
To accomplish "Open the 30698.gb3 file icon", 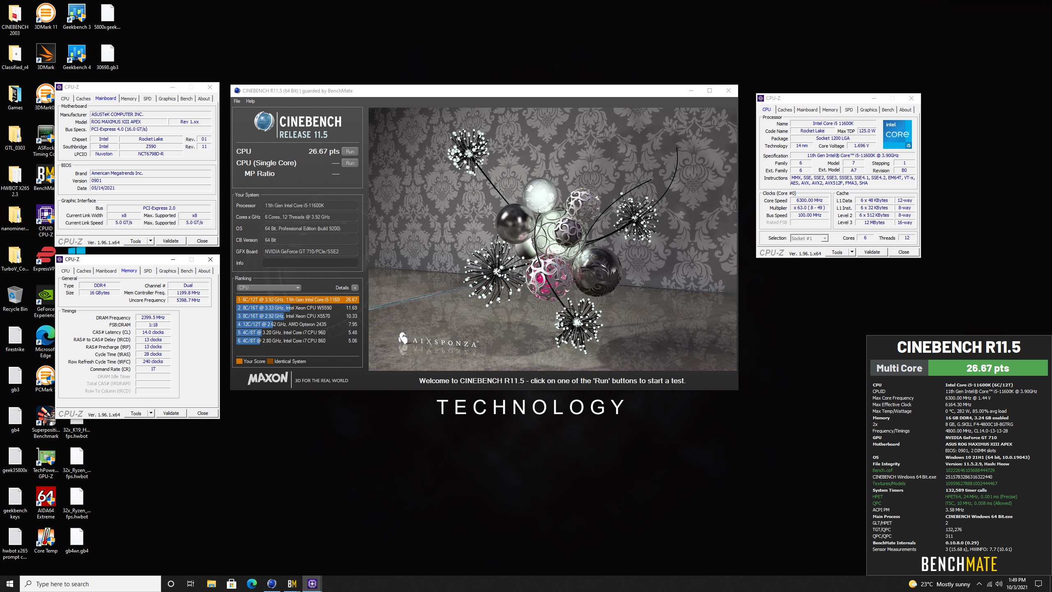I will coord(107,57).
